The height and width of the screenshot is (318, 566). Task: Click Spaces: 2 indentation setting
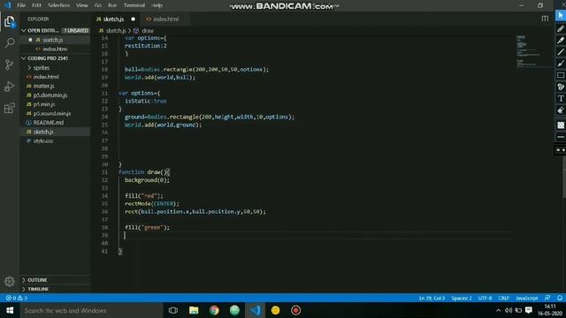coord(462,298)
